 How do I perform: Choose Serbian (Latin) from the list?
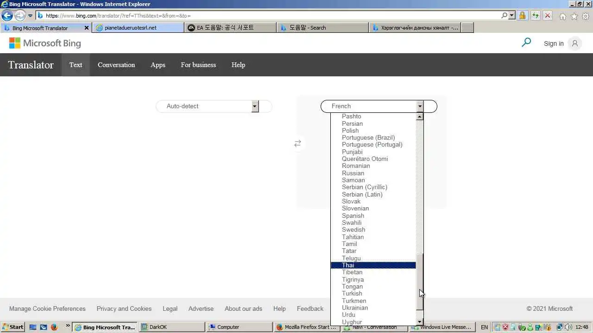pos(373,194)
